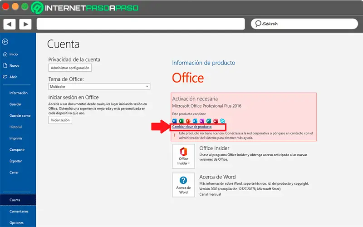Click the PowerPoint app icon in product list

click(x=188, y=121)
